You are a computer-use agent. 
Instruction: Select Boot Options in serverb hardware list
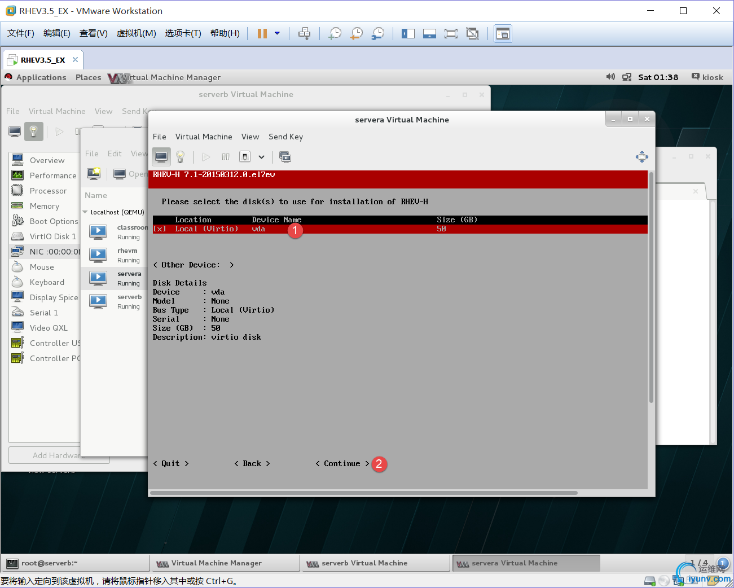[x=45, y=221]
